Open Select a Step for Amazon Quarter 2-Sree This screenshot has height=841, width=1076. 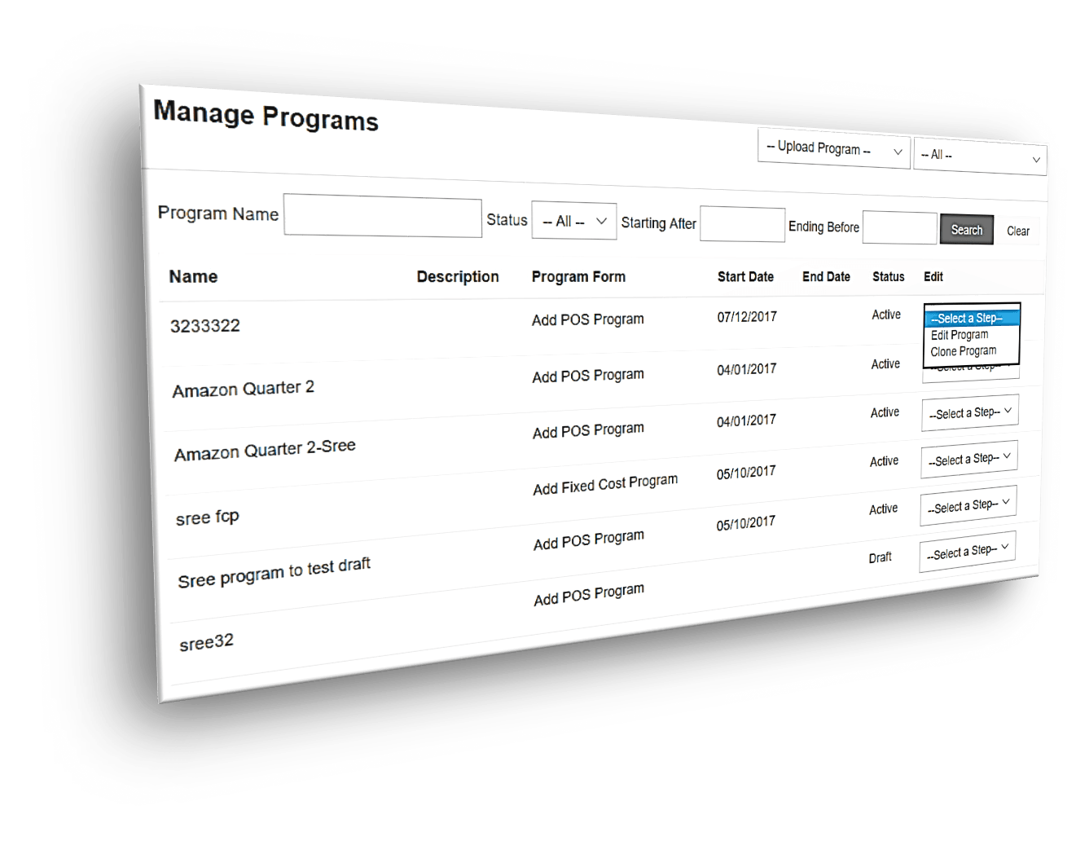click(970, 412)
